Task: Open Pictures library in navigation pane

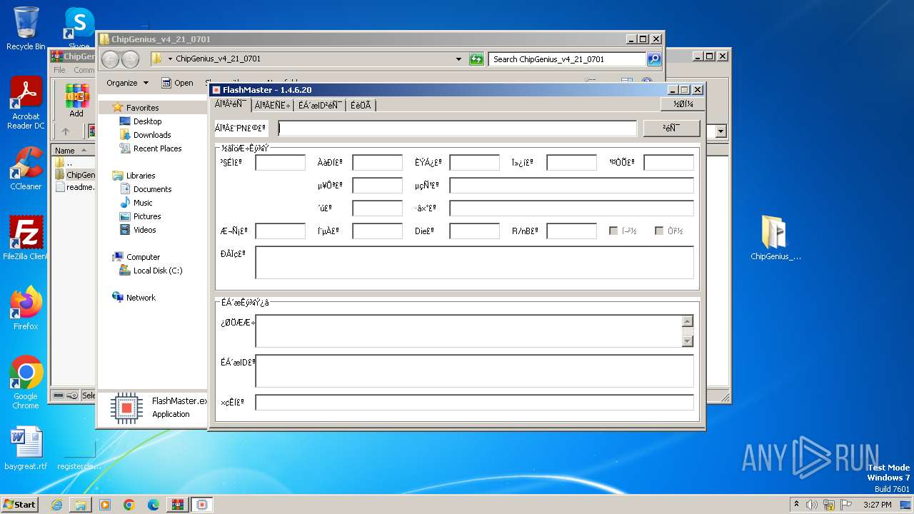Action: [x=147, y=216]
